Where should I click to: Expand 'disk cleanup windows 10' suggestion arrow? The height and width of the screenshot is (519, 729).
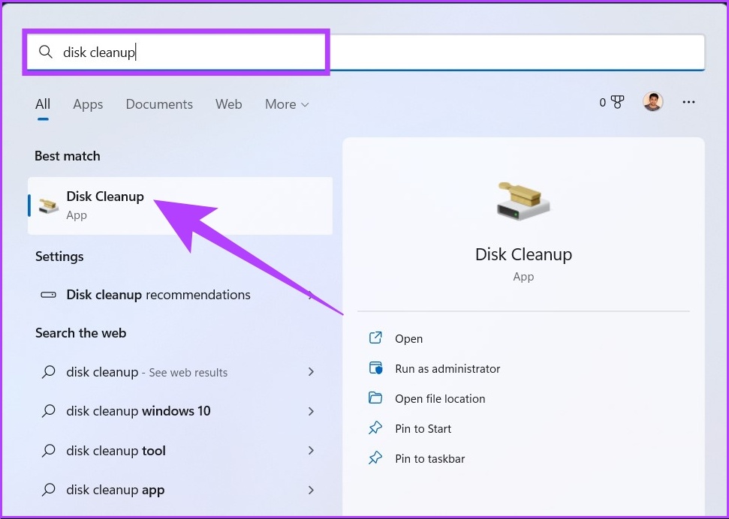point(311,411)
